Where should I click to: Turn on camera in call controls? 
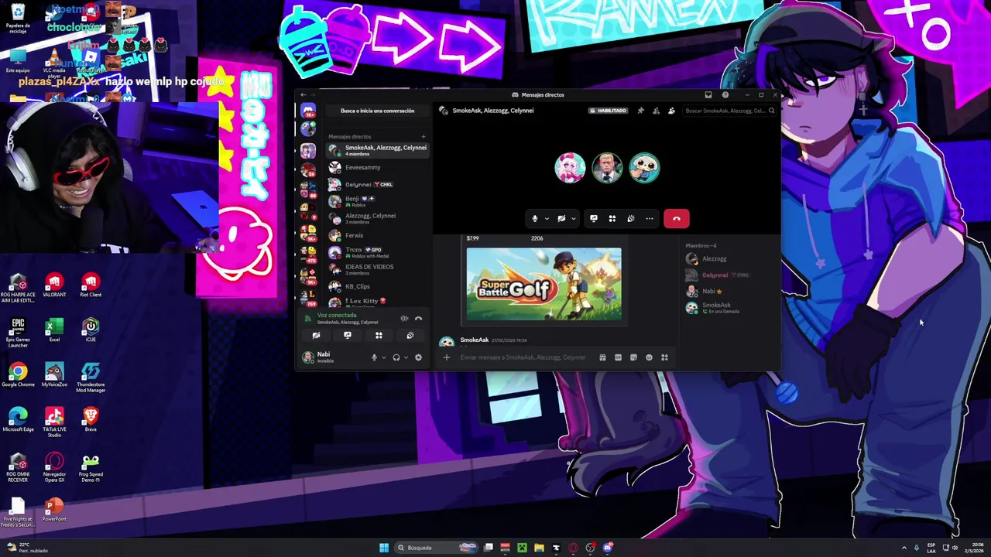(x=561, y=219)
